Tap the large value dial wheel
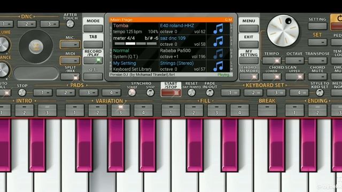 pyautogui.click(x=283, y=31)
